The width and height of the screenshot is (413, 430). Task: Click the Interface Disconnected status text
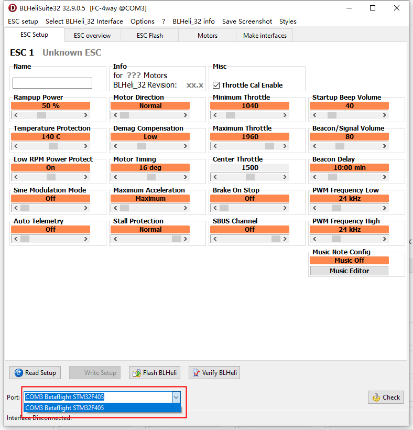tap(39, 418)
